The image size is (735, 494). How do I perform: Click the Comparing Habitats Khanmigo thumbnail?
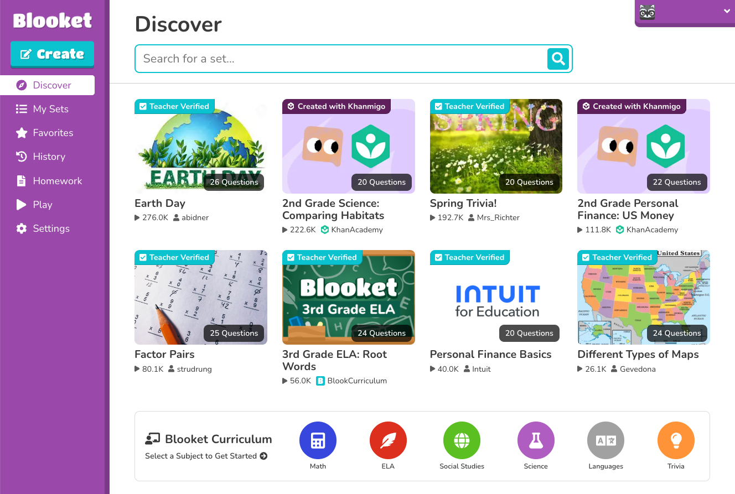349,146
